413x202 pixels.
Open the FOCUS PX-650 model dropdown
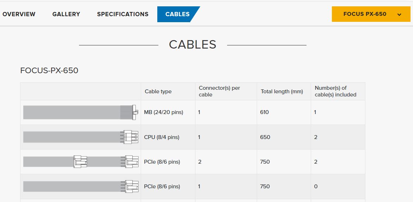click(x=365, y=14)
